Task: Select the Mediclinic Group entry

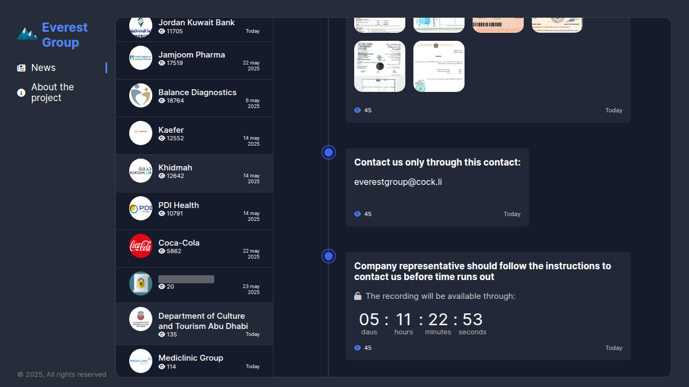Action: point(194,361)
